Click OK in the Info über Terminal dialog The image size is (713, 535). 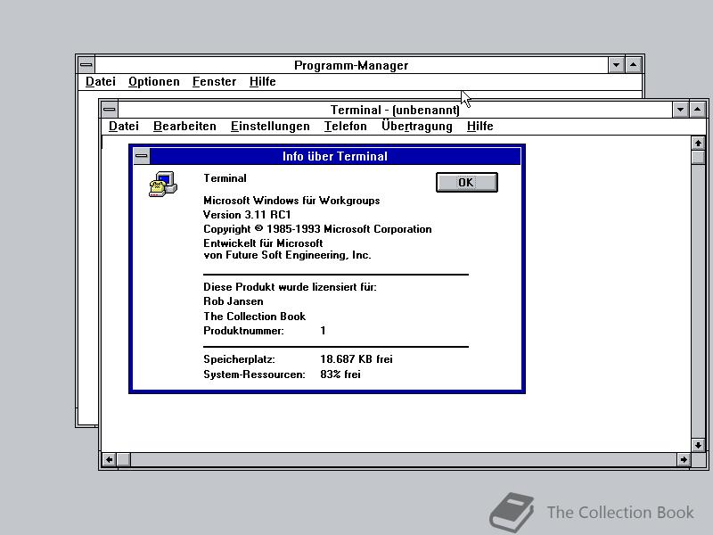pyautogui.click(x=466, y=183)
